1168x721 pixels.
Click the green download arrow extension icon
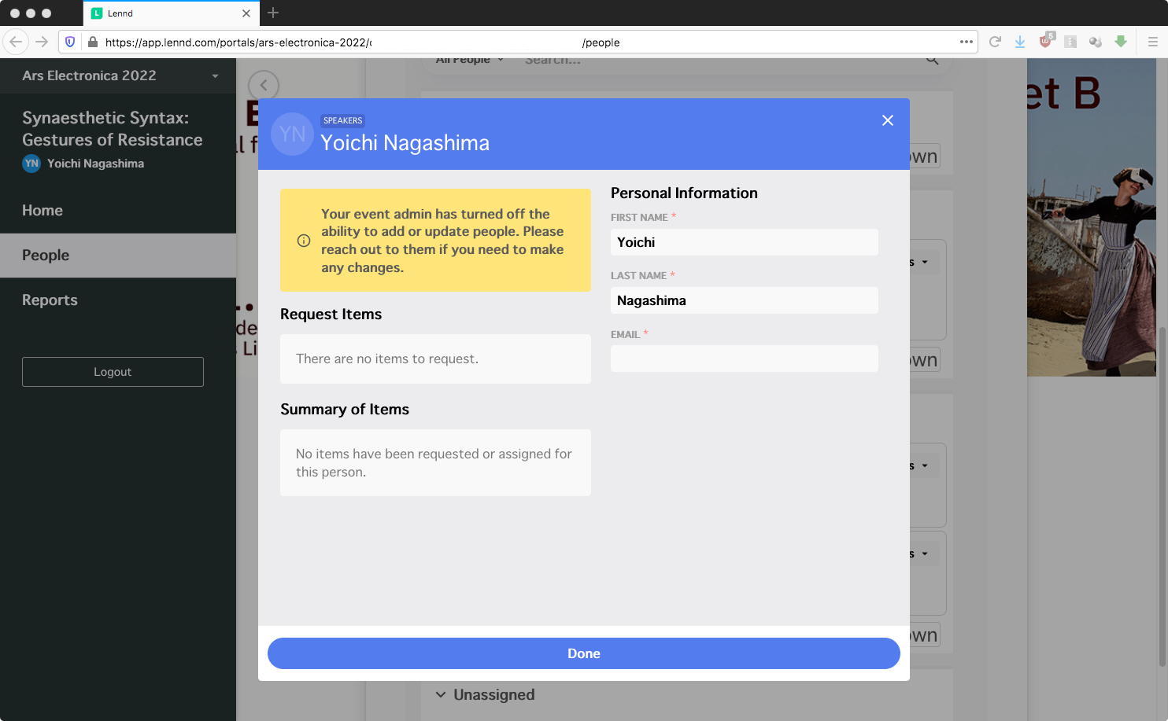(x=1121, y=42)
